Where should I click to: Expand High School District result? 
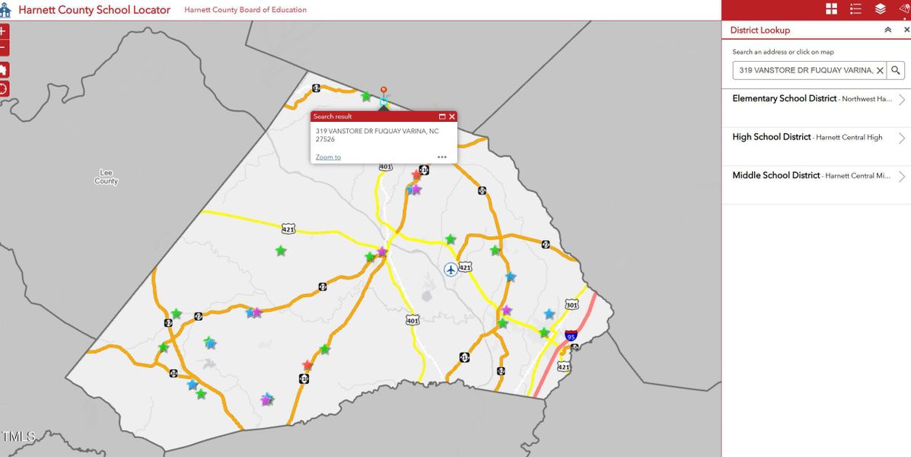coord(901,138)
